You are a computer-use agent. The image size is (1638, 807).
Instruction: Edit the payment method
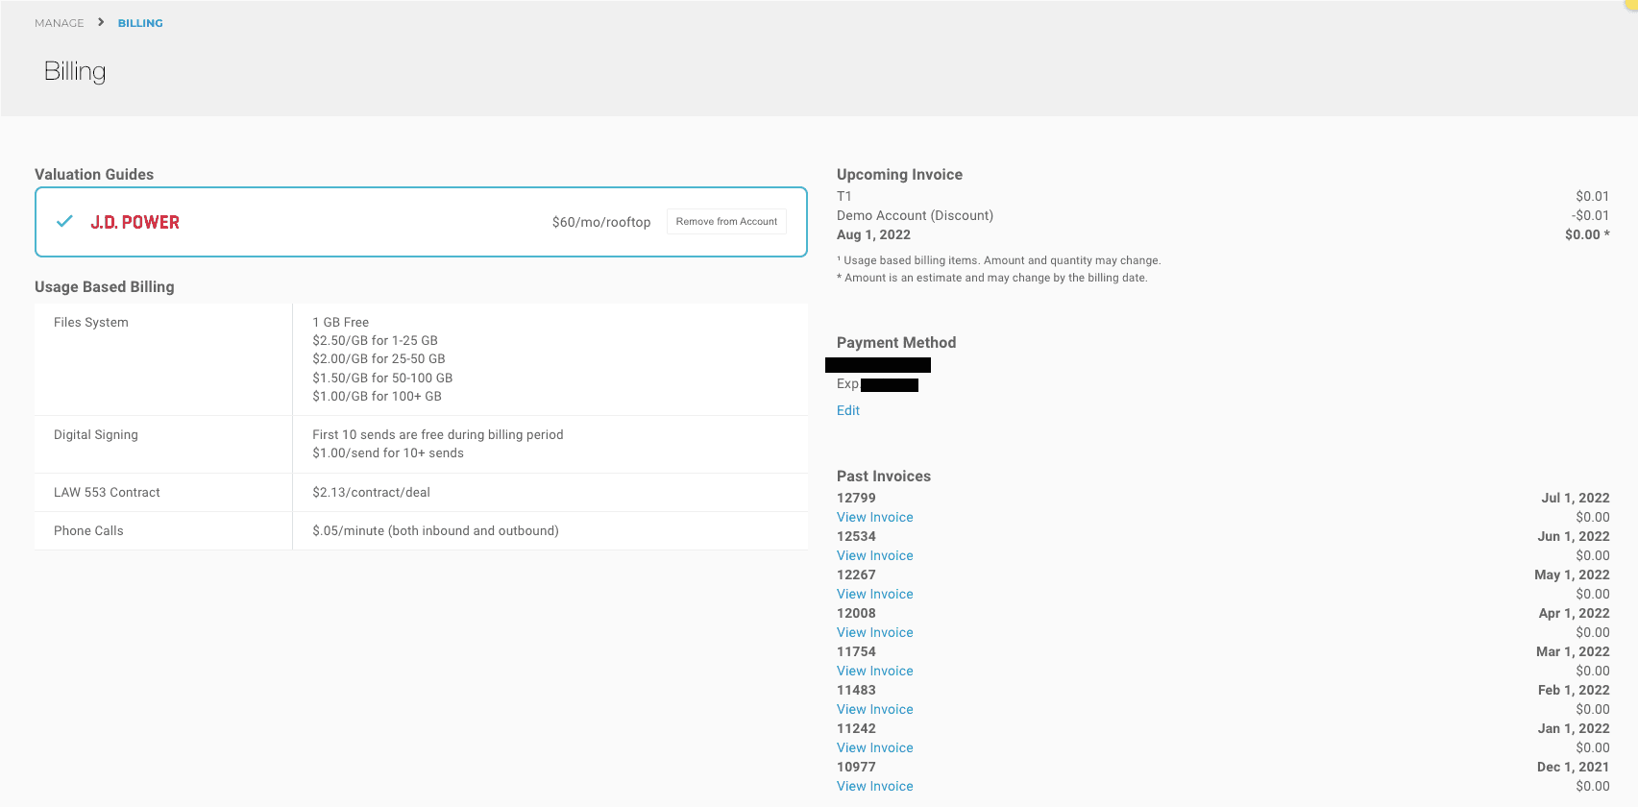pyautogui.click(x=847, y=410)
